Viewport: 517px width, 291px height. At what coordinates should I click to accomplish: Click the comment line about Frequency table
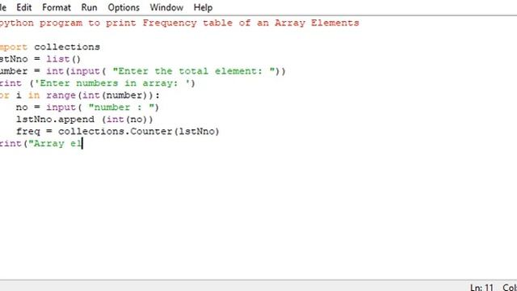(179, 23)
